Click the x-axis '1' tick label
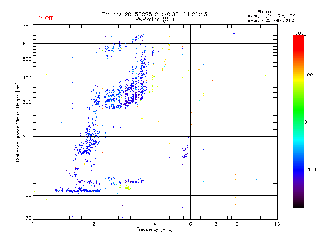This screenshot has height=244, width=326. click(x=33, y=224)
